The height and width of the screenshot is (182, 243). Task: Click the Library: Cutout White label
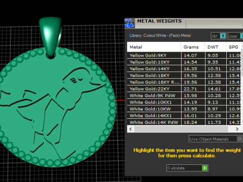(160, 35)
